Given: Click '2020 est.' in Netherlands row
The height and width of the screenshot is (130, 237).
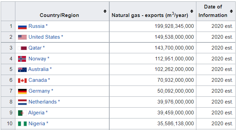Looking at the screenshot, I should click(x=222, y=102).
